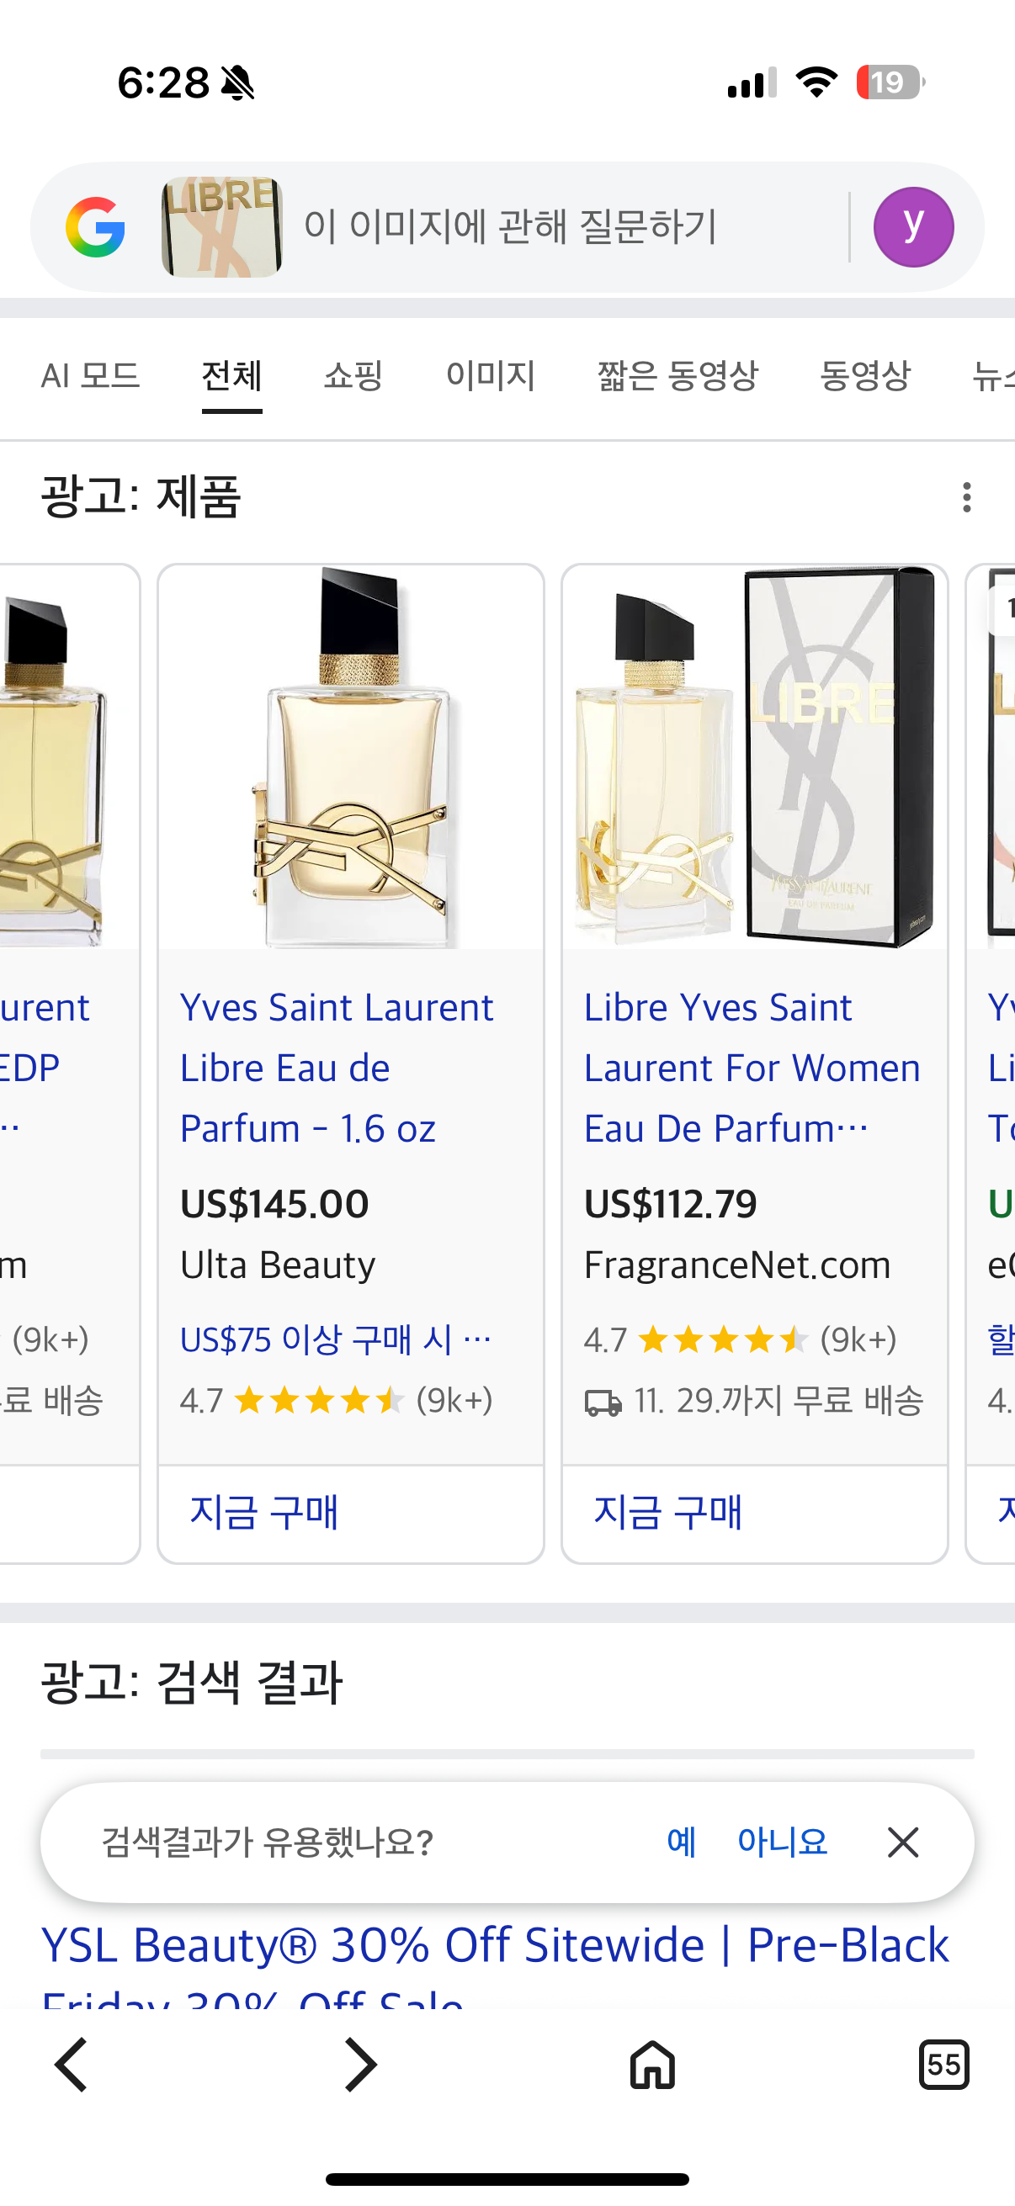1015x2206 pixels.
Task: Open the 이미지 tab
Action: [491, 375]
